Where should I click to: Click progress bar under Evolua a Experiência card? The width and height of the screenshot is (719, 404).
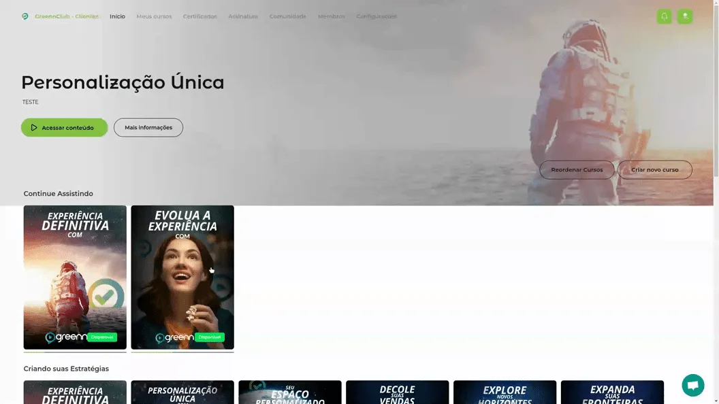[x=182, y=352]
